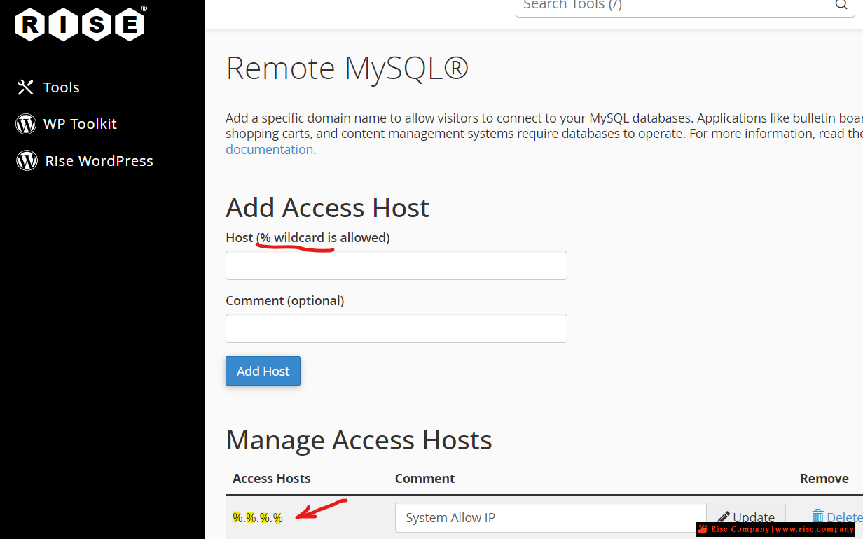Click the WP Toolkit WordPress icon
This screenshot has width=863, height=539.
click(x=26, y=124)
